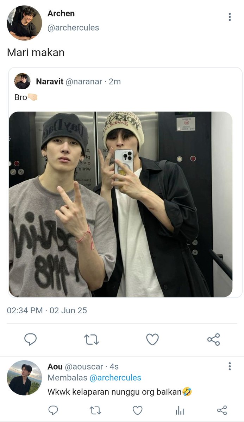Like Aou's reply with the heart icon
The image size is (244, 422).
click(x=138, y=410)
